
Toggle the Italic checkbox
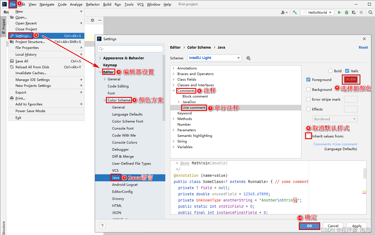(x=347, y=71)
